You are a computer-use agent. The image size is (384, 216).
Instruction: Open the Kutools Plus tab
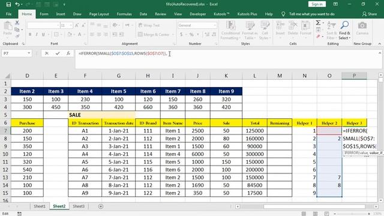pyautogui.click(x=247, y=14)
